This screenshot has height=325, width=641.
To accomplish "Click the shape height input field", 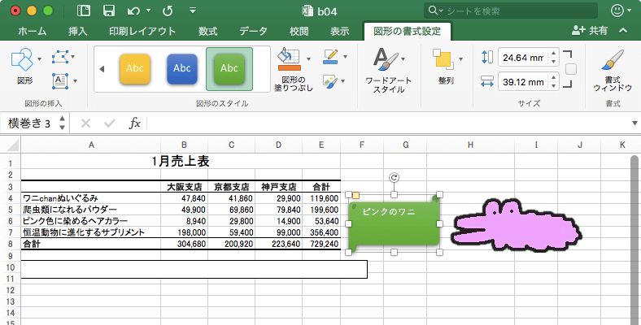I will 523,57.
